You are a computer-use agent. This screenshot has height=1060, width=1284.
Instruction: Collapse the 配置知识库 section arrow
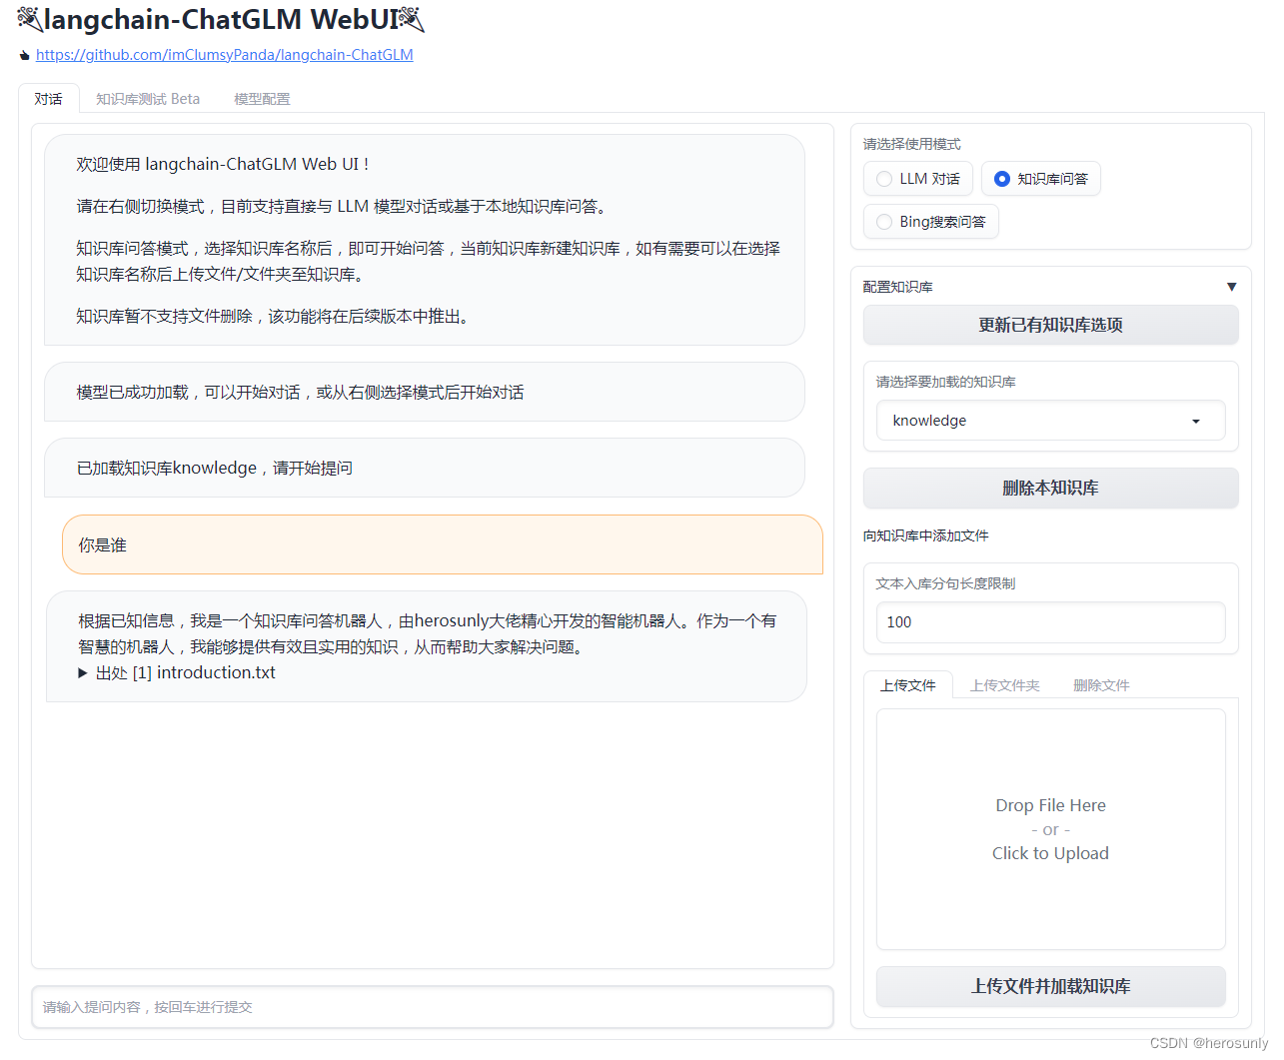click(1231, 287)
